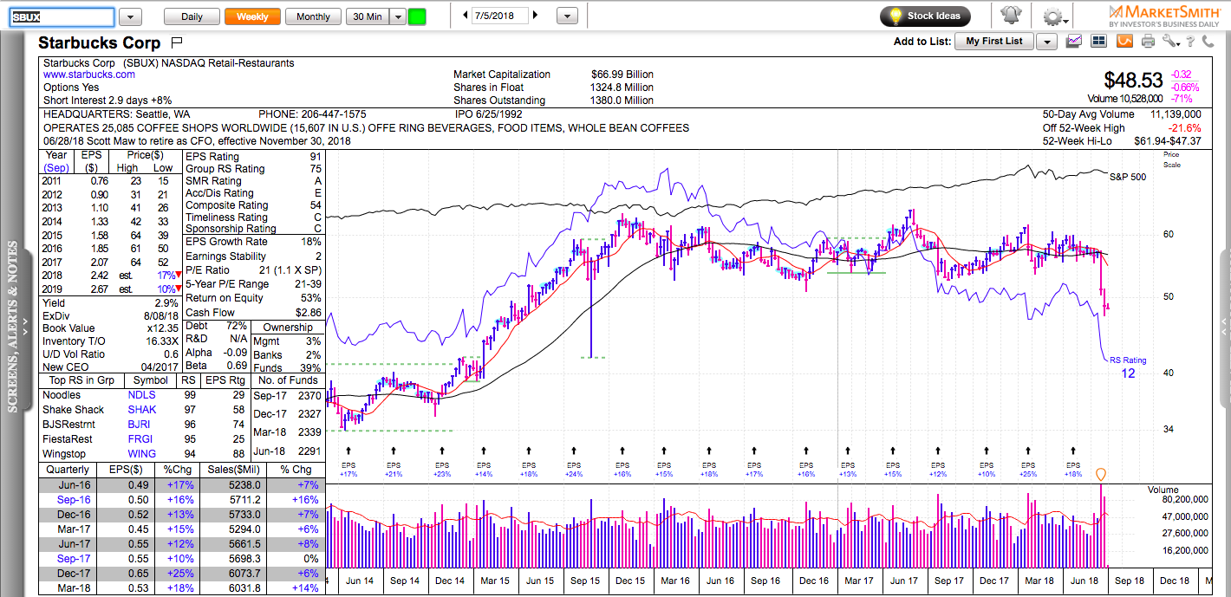The height and width of the screenshot is (597, 1231).
Task: Print the chart with the printer icon
Action: click(1149, 41)
